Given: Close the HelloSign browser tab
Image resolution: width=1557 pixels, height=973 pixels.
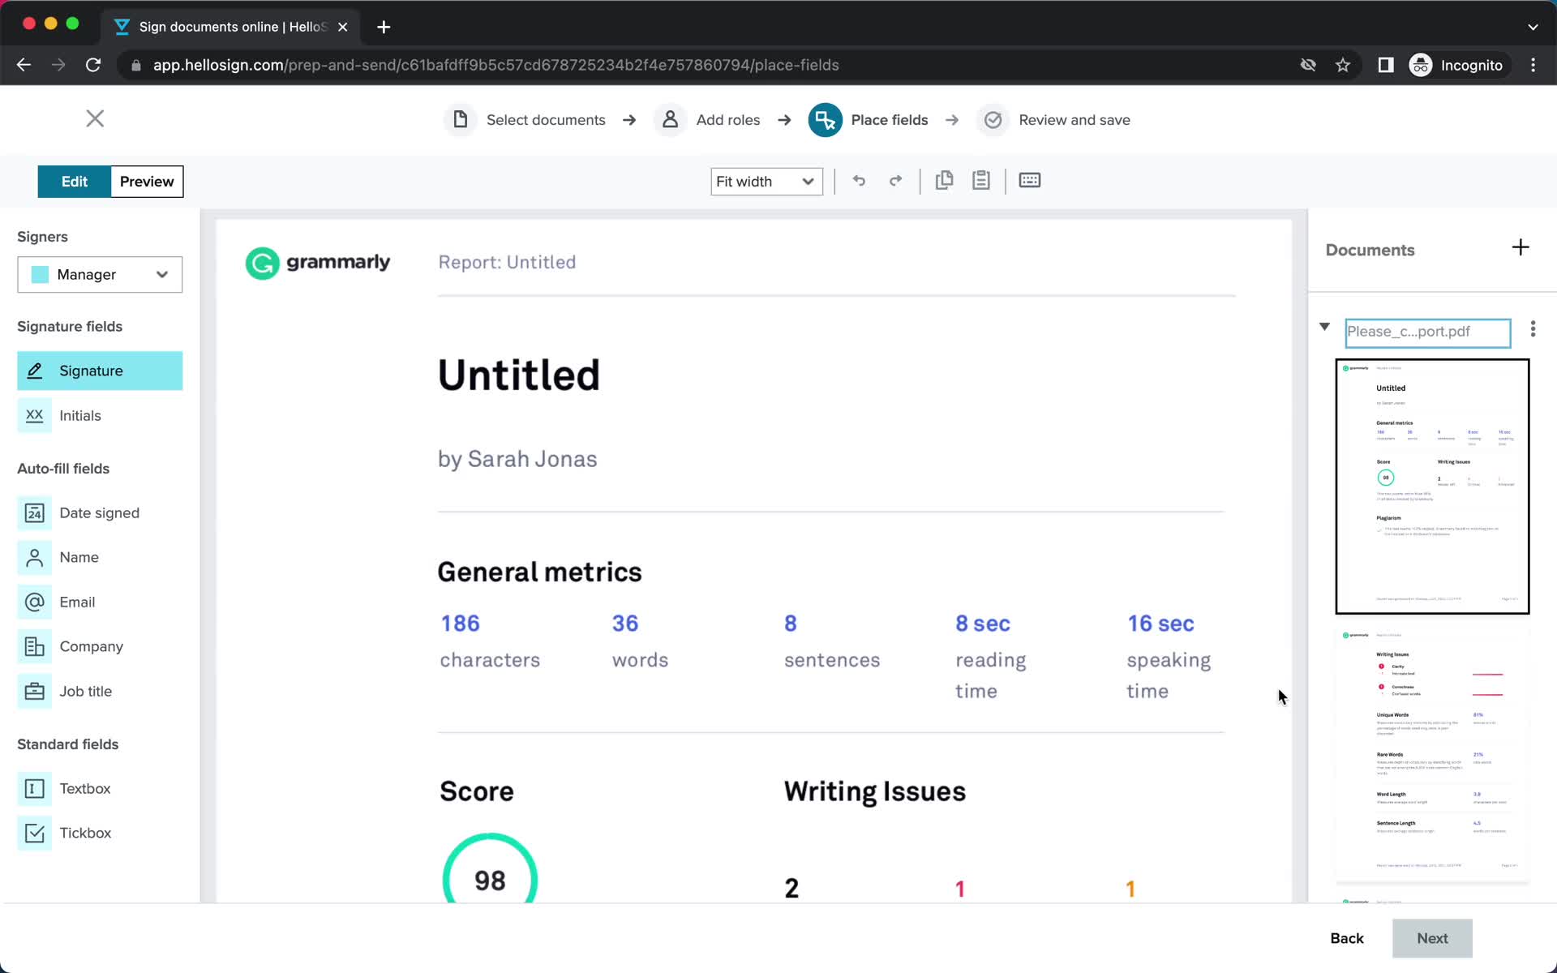Looking at the screenshot, I should [343, 27].
